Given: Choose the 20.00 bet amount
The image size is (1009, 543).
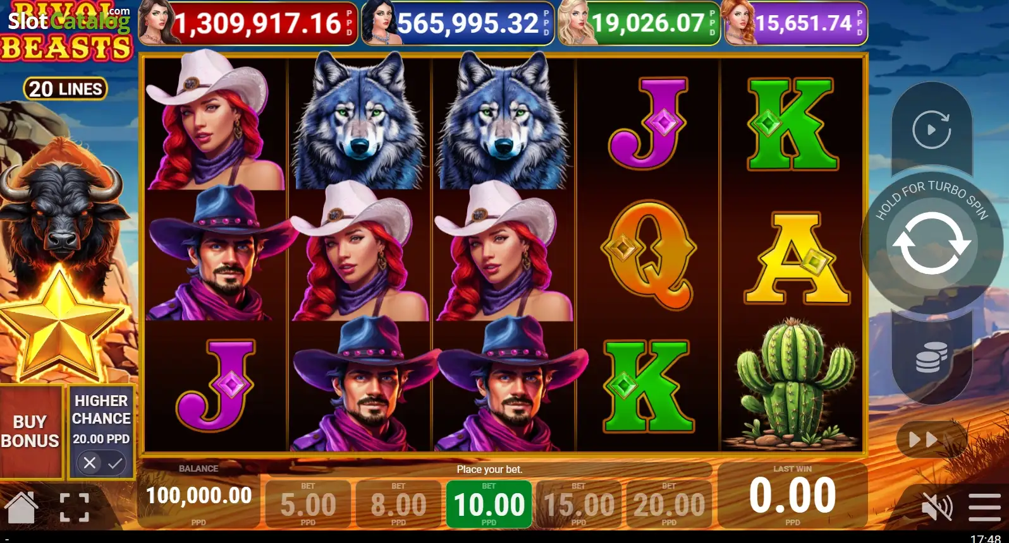Looking at the screenshot, I should 669,504.
